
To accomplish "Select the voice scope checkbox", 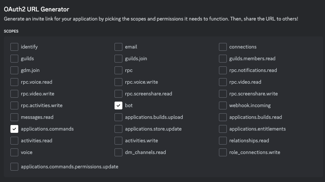I will 14,152.
